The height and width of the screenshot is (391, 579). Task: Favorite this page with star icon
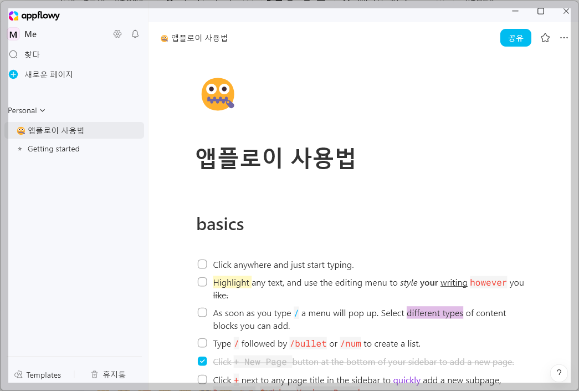coord(545,38)
